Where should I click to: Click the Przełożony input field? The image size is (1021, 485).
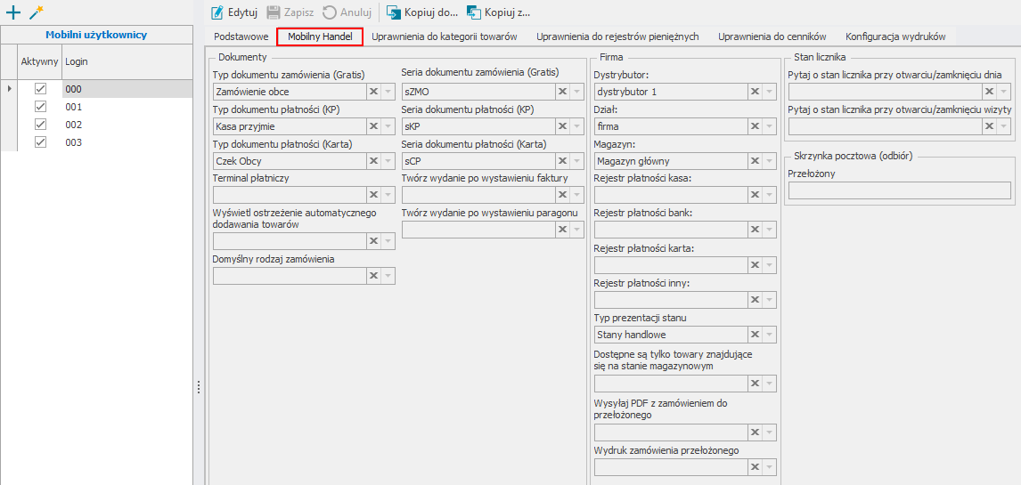(x=899, y=190)
